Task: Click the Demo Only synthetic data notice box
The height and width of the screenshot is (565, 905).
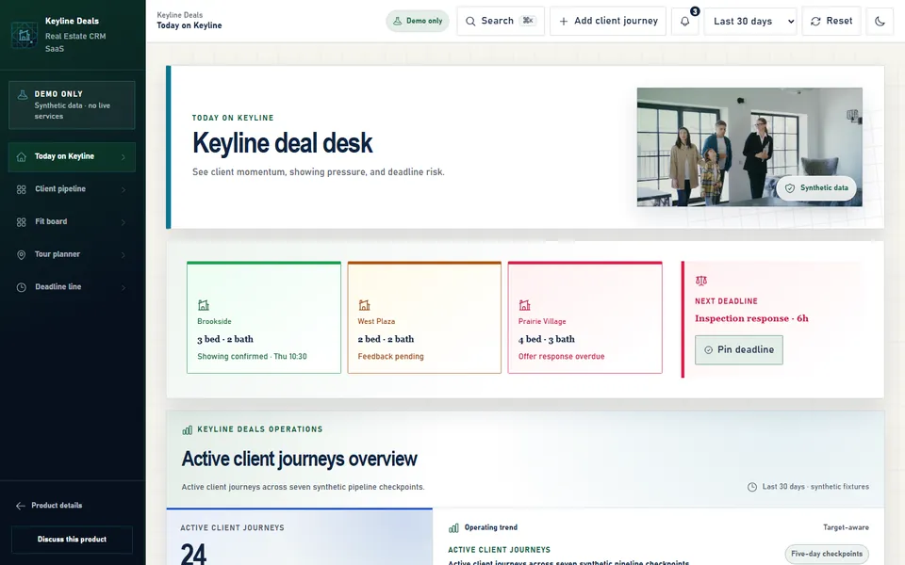Action: tap(73, 105)
